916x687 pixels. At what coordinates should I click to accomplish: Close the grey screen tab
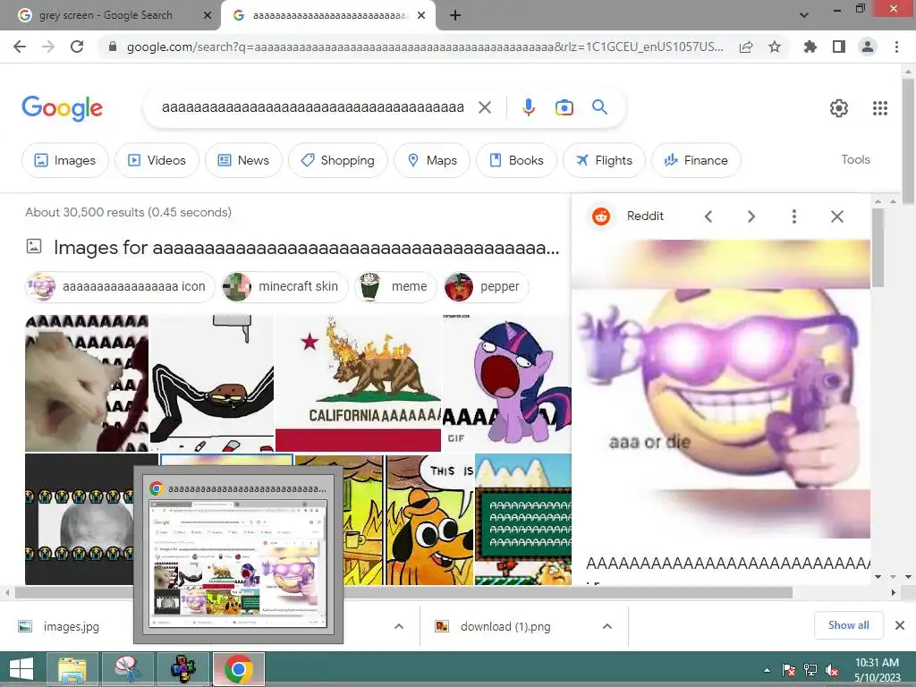coord(208,15)
